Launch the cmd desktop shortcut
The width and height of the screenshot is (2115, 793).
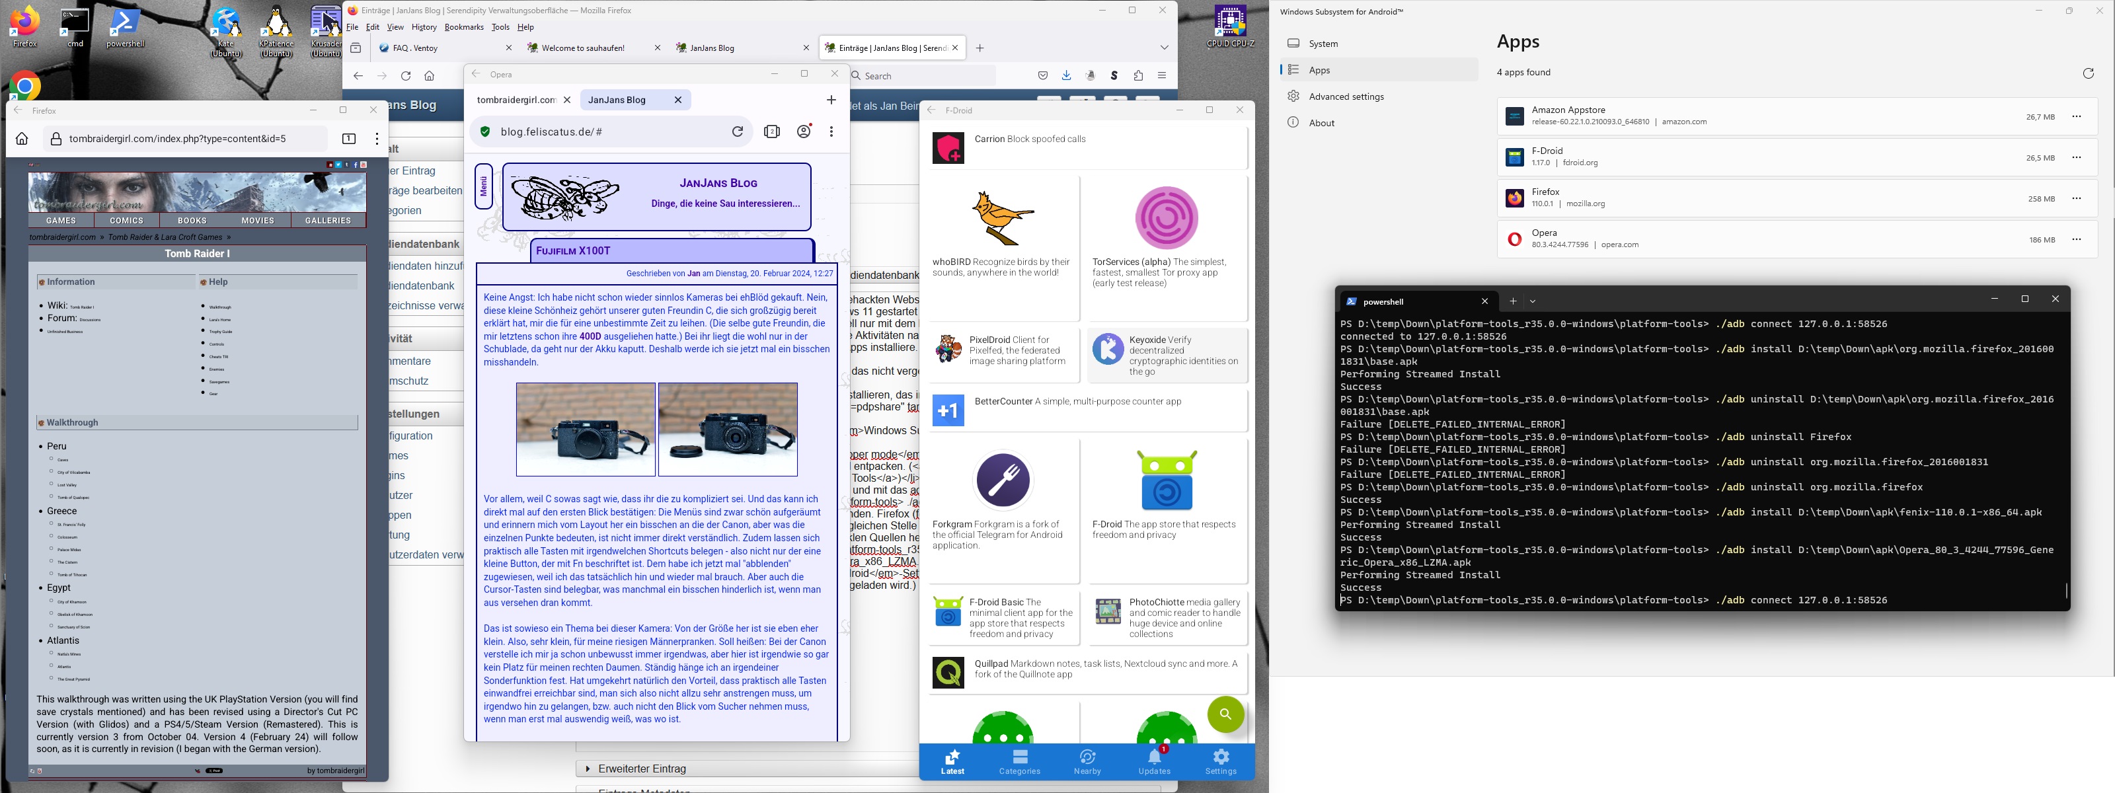(x=75, y=28)
